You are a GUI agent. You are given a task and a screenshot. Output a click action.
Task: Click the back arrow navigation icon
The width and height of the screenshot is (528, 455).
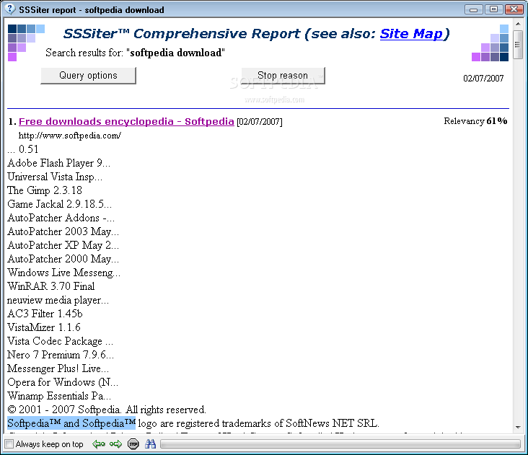tap(99, 444)
